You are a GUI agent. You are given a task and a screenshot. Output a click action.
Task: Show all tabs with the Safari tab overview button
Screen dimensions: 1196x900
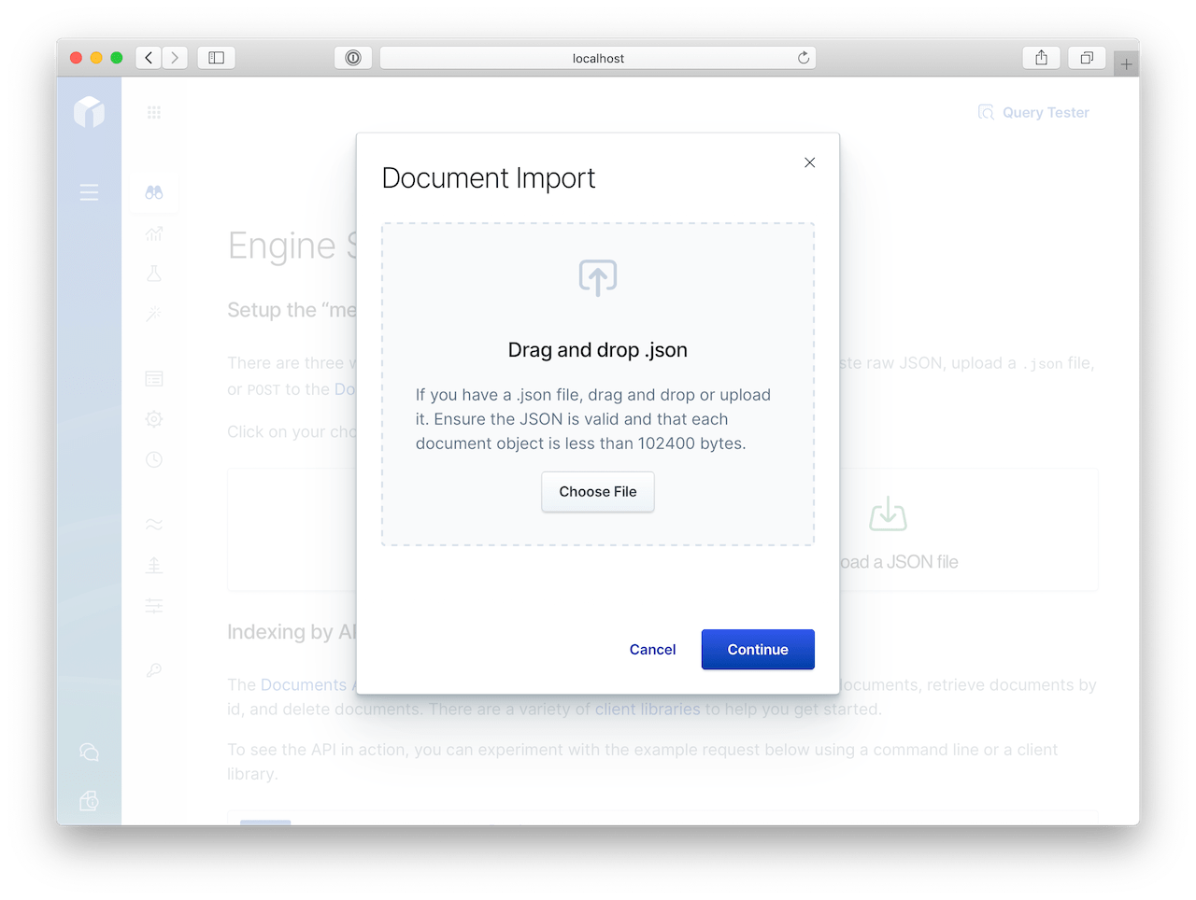[1087, 58]
